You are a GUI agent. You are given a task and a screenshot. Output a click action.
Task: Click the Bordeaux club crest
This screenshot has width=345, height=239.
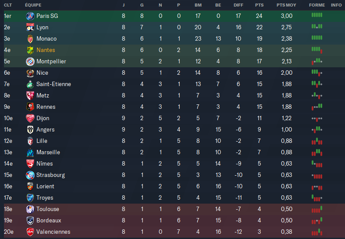coord(30,221)
